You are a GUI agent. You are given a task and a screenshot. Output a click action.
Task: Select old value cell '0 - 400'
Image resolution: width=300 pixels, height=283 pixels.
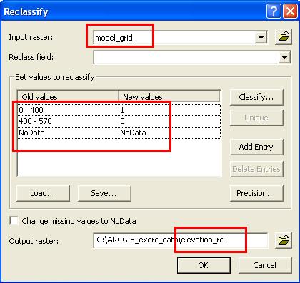[x=68, y=110]
